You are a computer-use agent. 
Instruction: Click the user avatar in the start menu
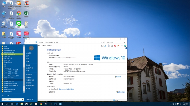click(x=31, y=48)
